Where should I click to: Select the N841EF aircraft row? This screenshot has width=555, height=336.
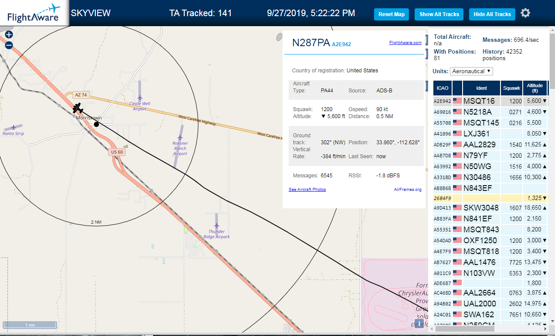(x=490, y=219)
